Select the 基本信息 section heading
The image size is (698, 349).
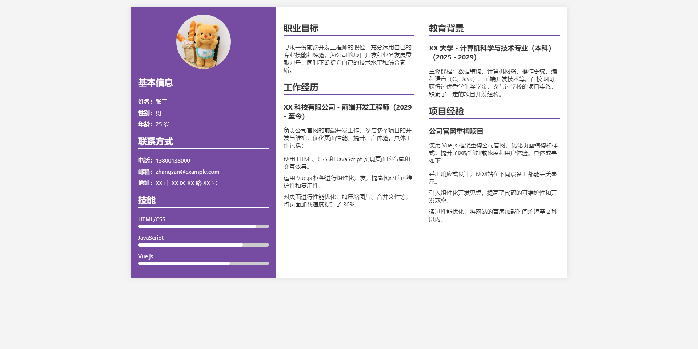pos(156,83)
